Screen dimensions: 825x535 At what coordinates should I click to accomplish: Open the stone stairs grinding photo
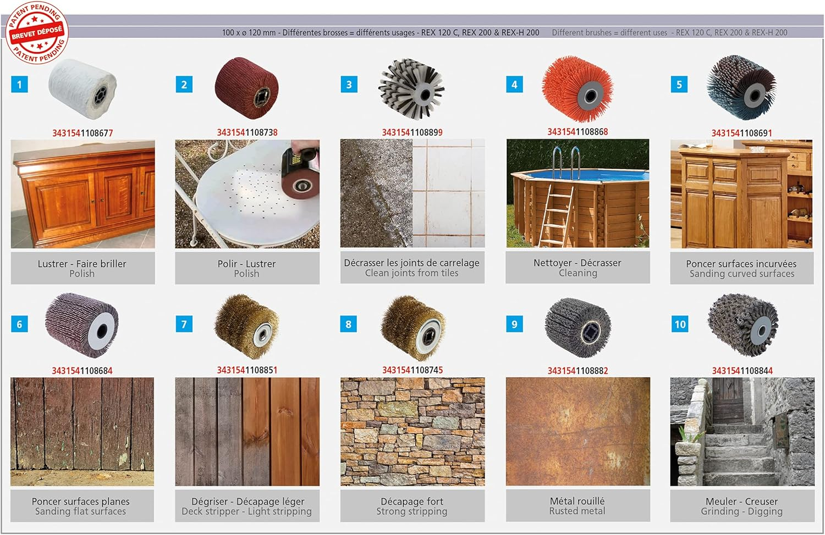743,432
